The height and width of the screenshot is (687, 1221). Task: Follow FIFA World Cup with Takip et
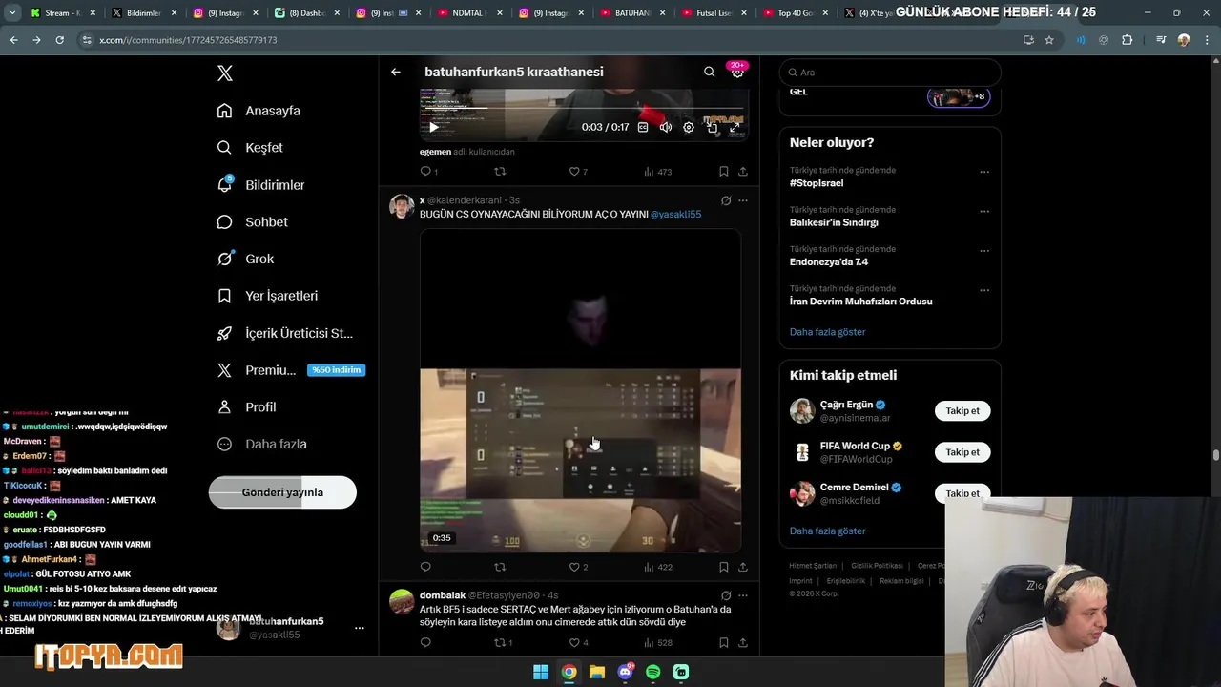[x=962, y=452]
